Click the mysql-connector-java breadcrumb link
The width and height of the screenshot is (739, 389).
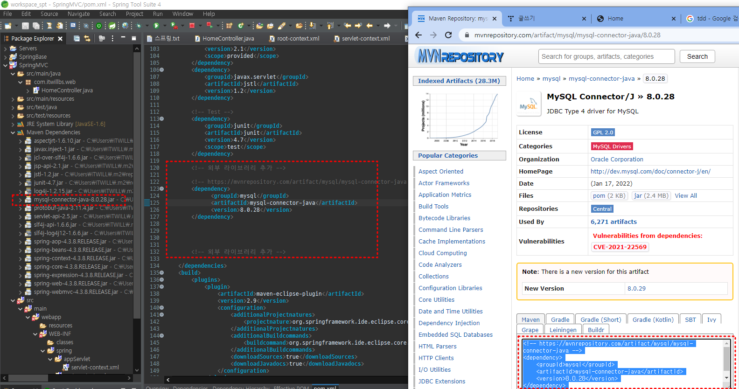click(601, 79)
